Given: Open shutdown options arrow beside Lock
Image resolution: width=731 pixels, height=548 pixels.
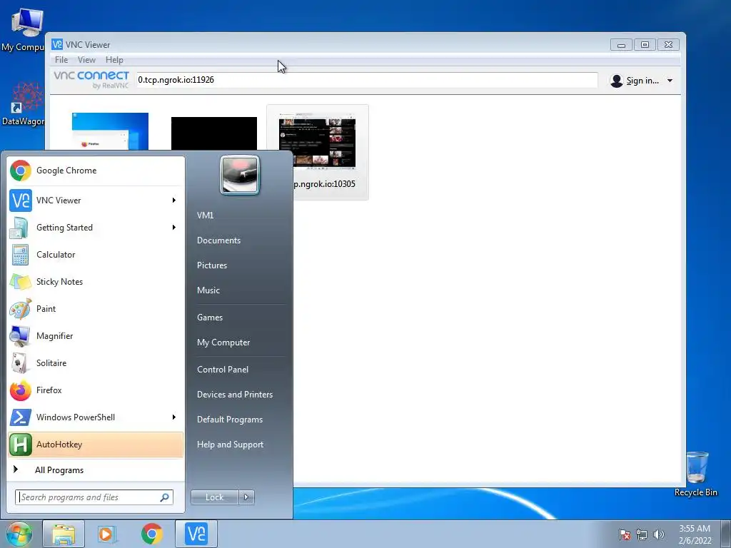Looking at the screenshot, I should tap(246, 497).
